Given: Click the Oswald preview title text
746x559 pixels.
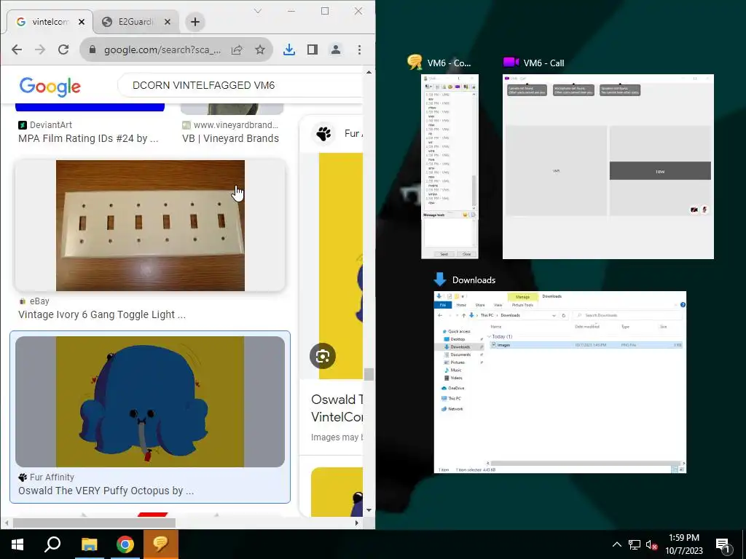Looking at the screenshot, I should coord(337,408).
